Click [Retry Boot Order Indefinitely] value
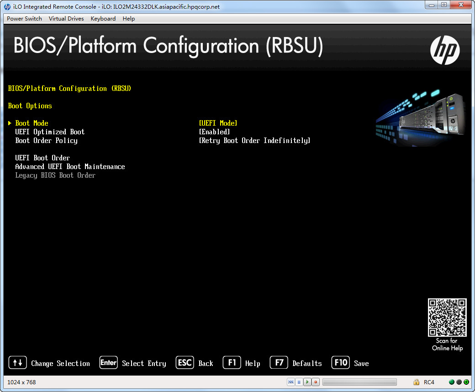The height and width of the screenshot is (392, 475). pyautogui.click(x=254, y=141)
